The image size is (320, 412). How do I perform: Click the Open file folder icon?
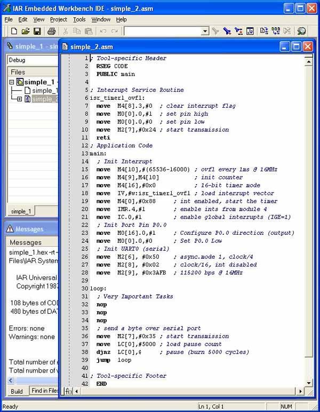pos(26,31)
